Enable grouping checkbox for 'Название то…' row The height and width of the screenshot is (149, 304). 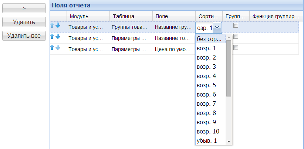point(236,37)
